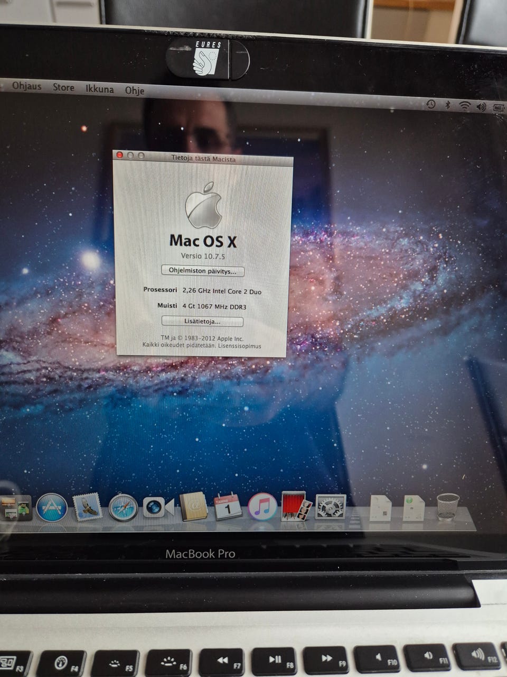This screenshot has width=507, height=677.
Task: Open the Trash in the dock
Action: [x=448, y=507]
